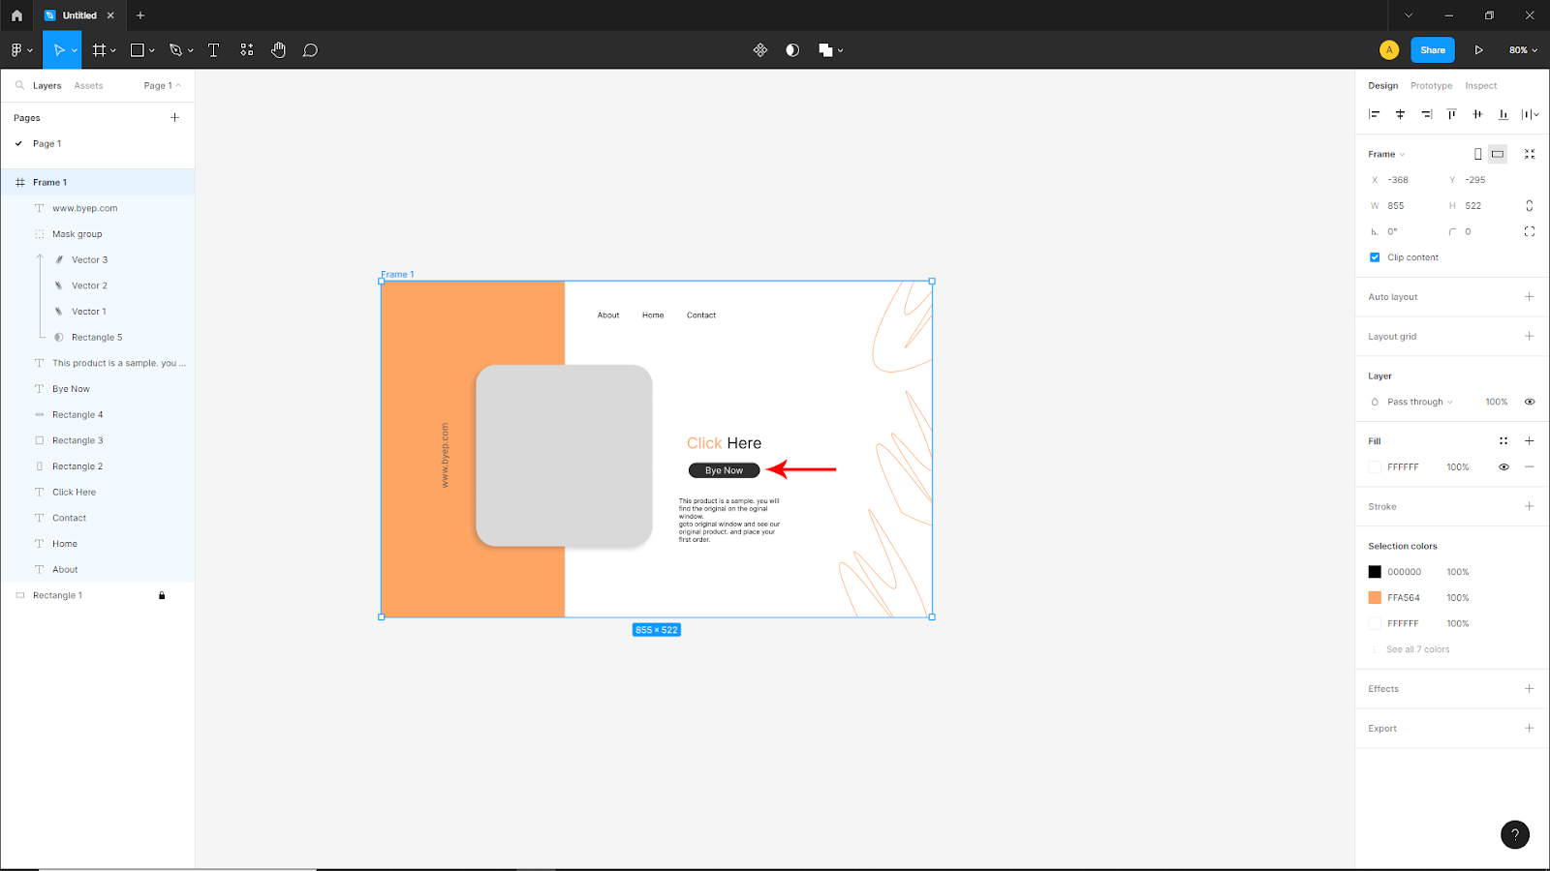Add Auto layout with plus
The height and width of the screenshot is (871, 1550).
click(1530, 297)
